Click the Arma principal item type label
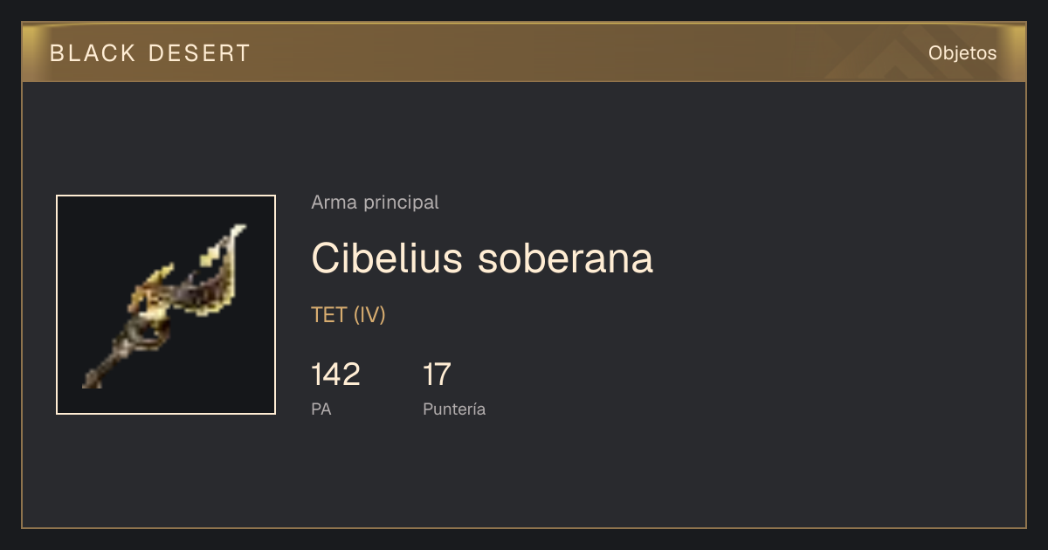This screenshot has height=550, width=1048. pyautogui.click(x=375, y=203)
